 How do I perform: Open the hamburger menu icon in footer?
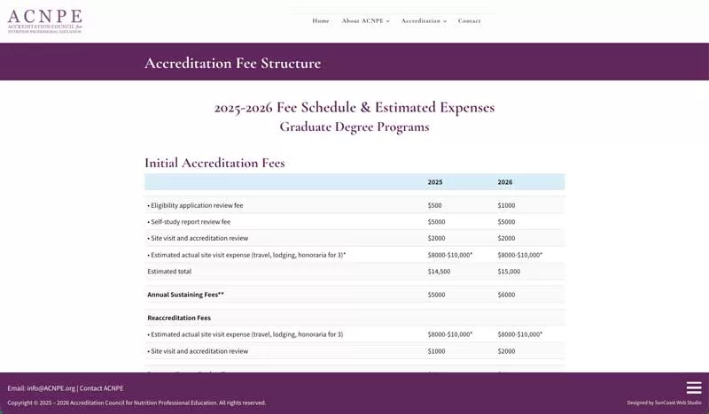(x=694, y=387)
